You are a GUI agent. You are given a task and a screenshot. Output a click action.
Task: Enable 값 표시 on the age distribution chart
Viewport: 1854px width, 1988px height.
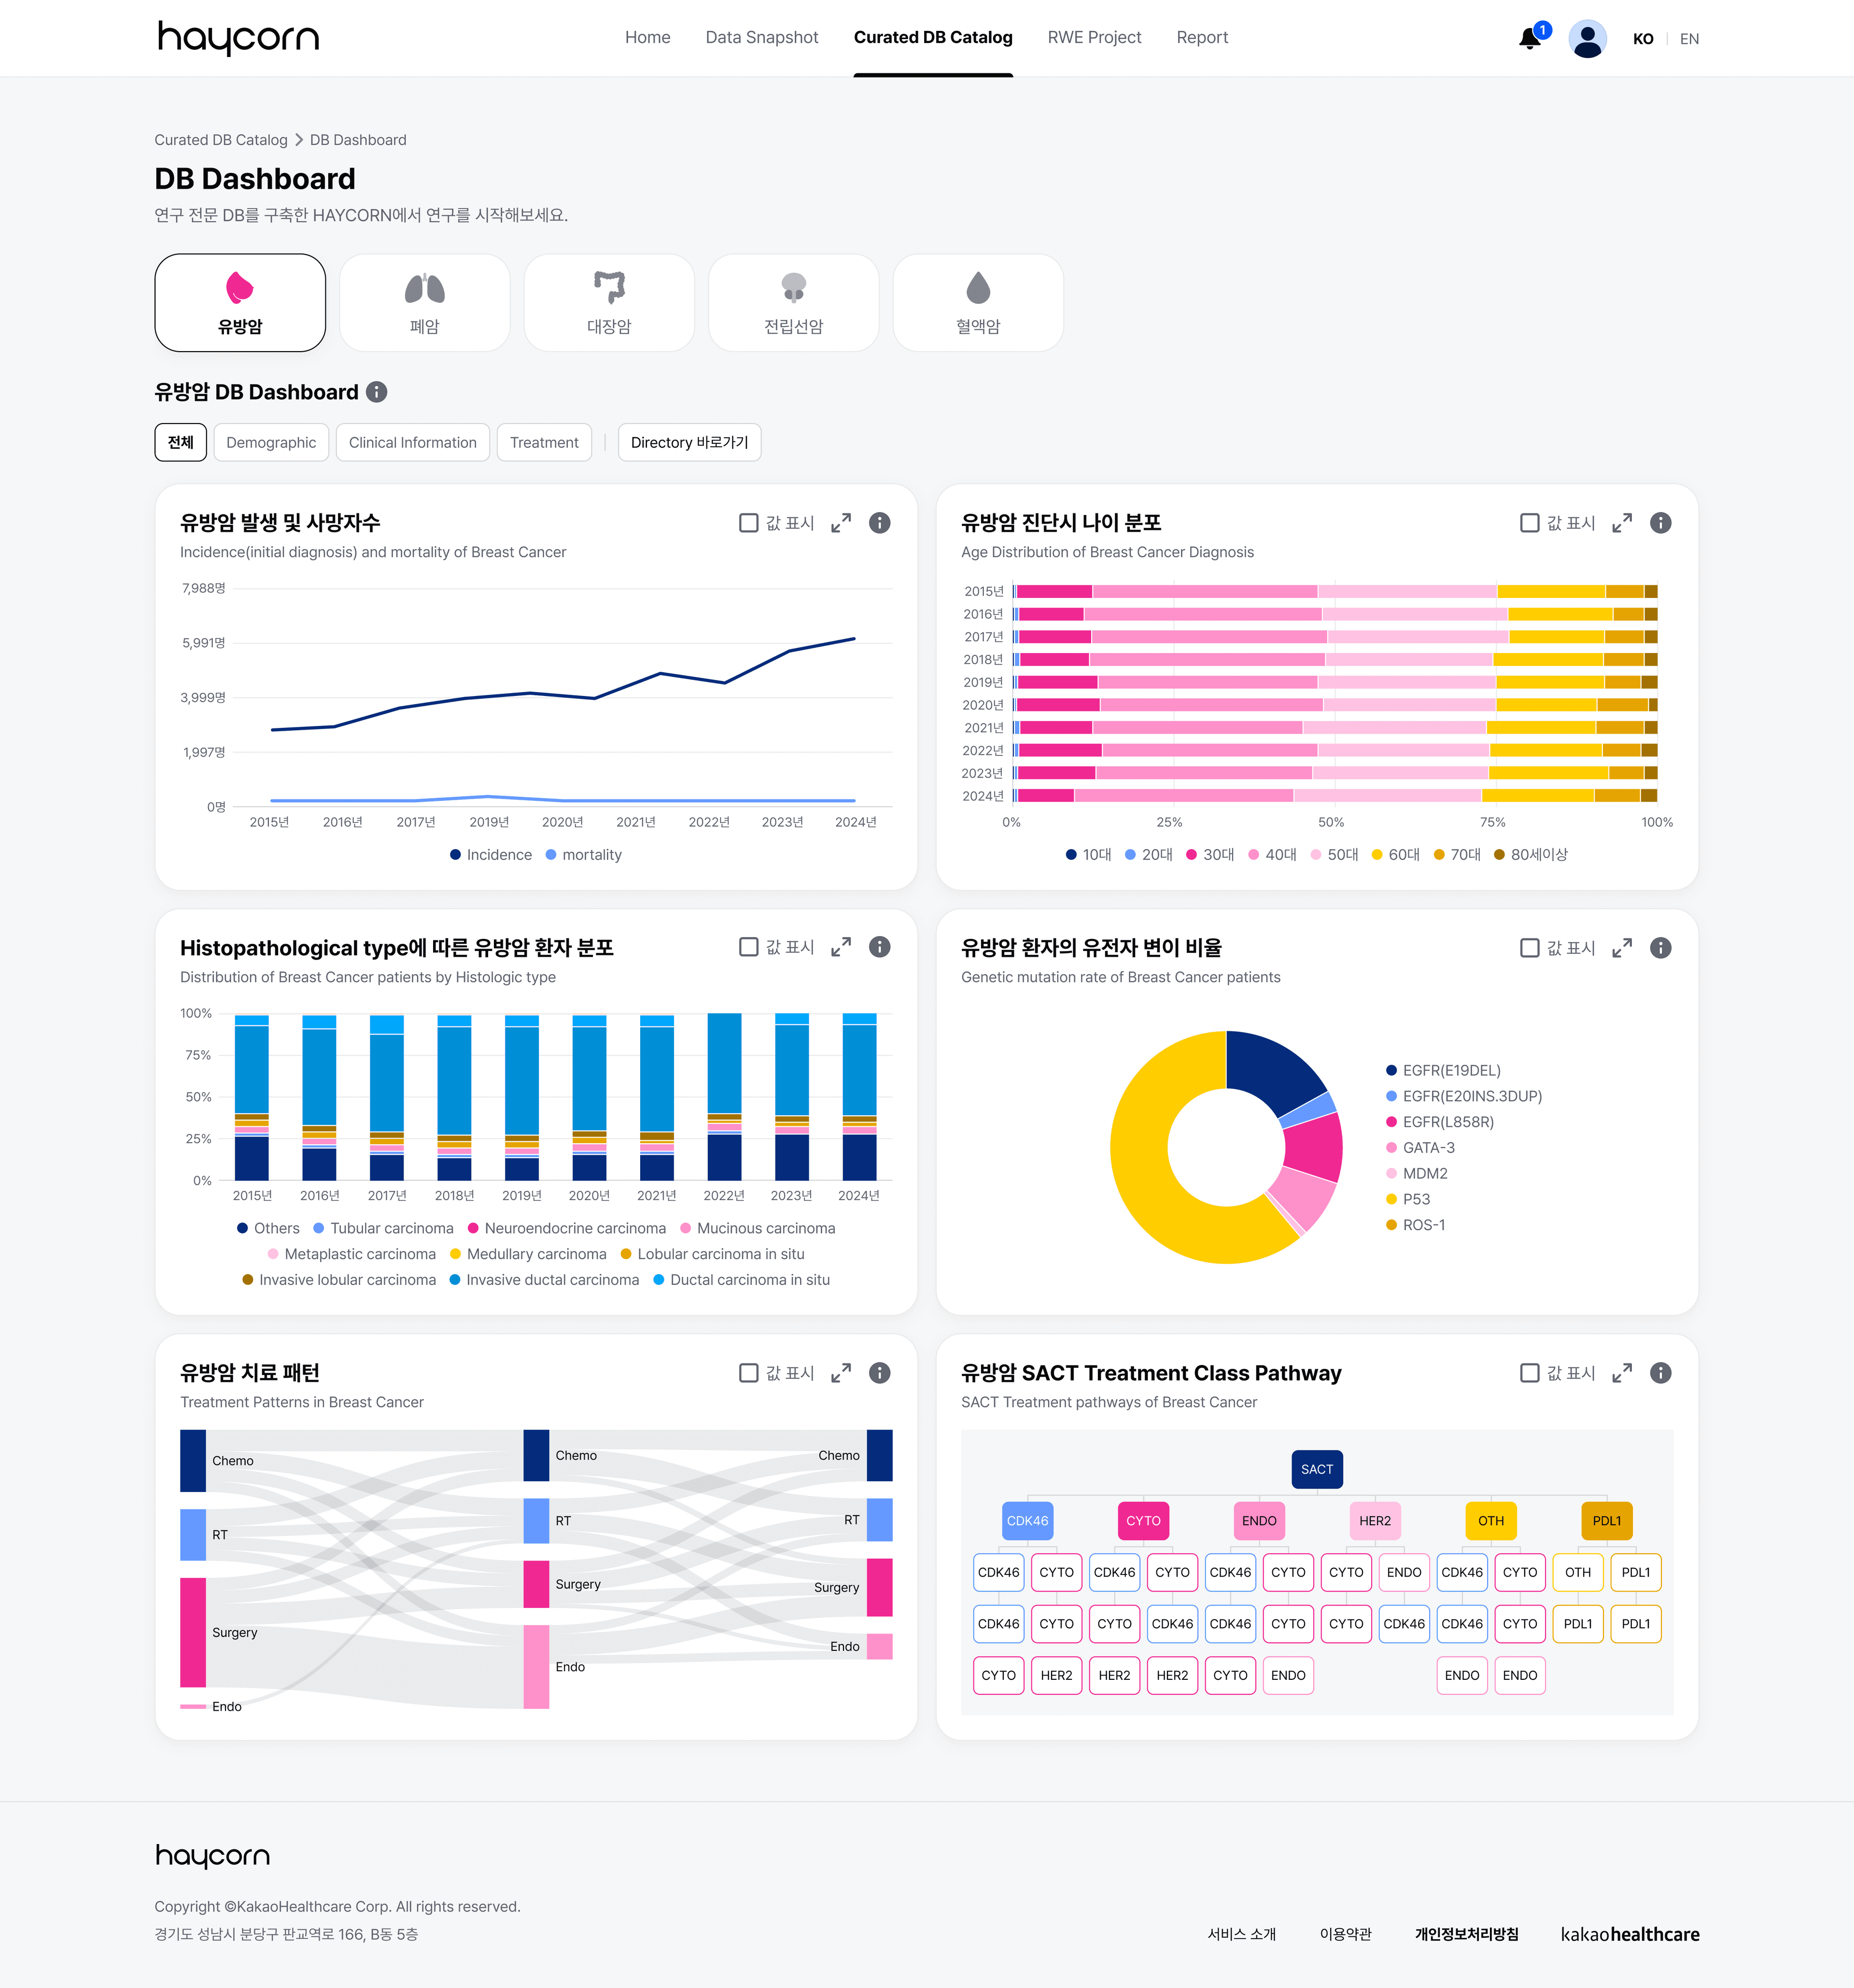[1529, 522]
